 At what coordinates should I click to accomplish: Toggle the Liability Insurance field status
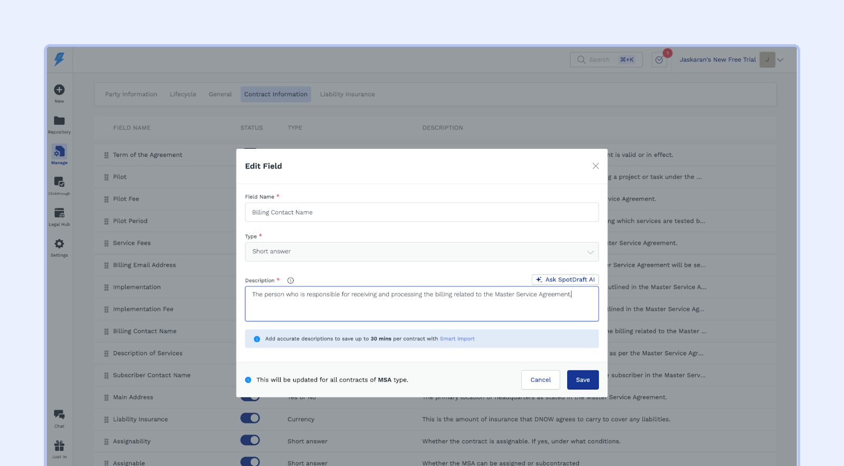pos(250,419)
